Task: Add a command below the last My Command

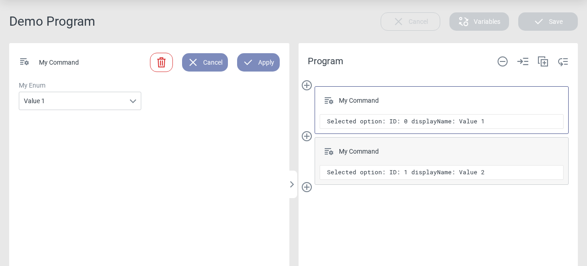Action: (x=307, y=187)
